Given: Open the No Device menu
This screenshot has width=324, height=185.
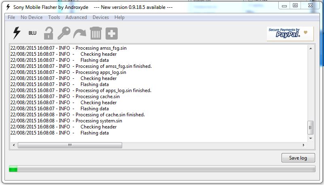Looking at the screenshot, I should [32, 17].
